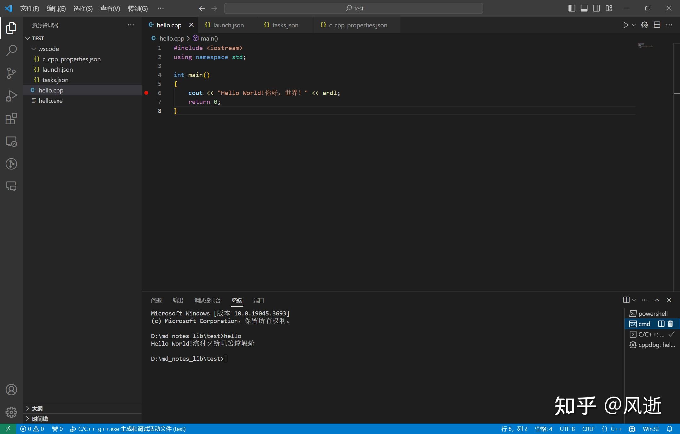The image size is (680, 434).
Task: Toggle the primary sidebar visibility
Action: pyautogui.click(x=571, y=8)
